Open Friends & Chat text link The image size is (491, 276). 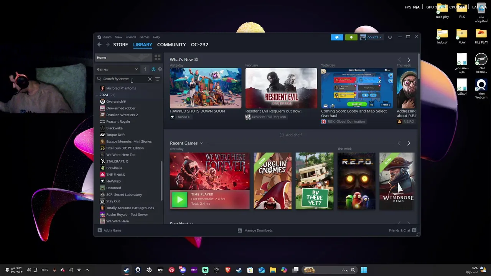(x=400, y=230)
